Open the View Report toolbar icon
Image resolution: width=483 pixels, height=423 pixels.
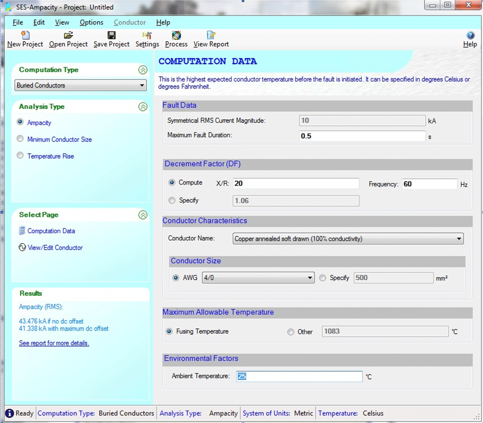click(211, 35)
